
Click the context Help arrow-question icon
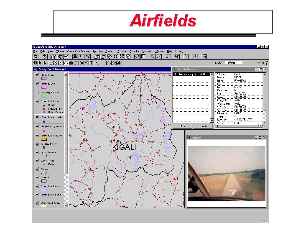pyautogui.click(x=177, y=56)
